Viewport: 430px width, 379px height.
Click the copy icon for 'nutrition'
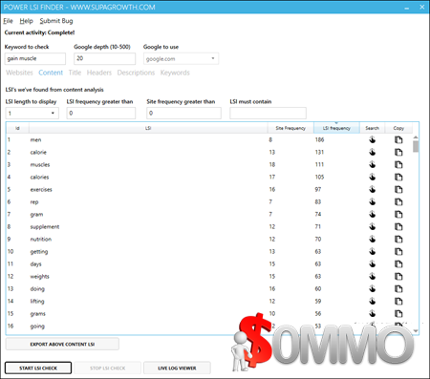pos(398,239)
